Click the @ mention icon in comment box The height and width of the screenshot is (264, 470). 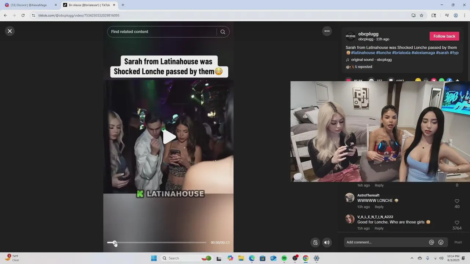click(431, 242)
